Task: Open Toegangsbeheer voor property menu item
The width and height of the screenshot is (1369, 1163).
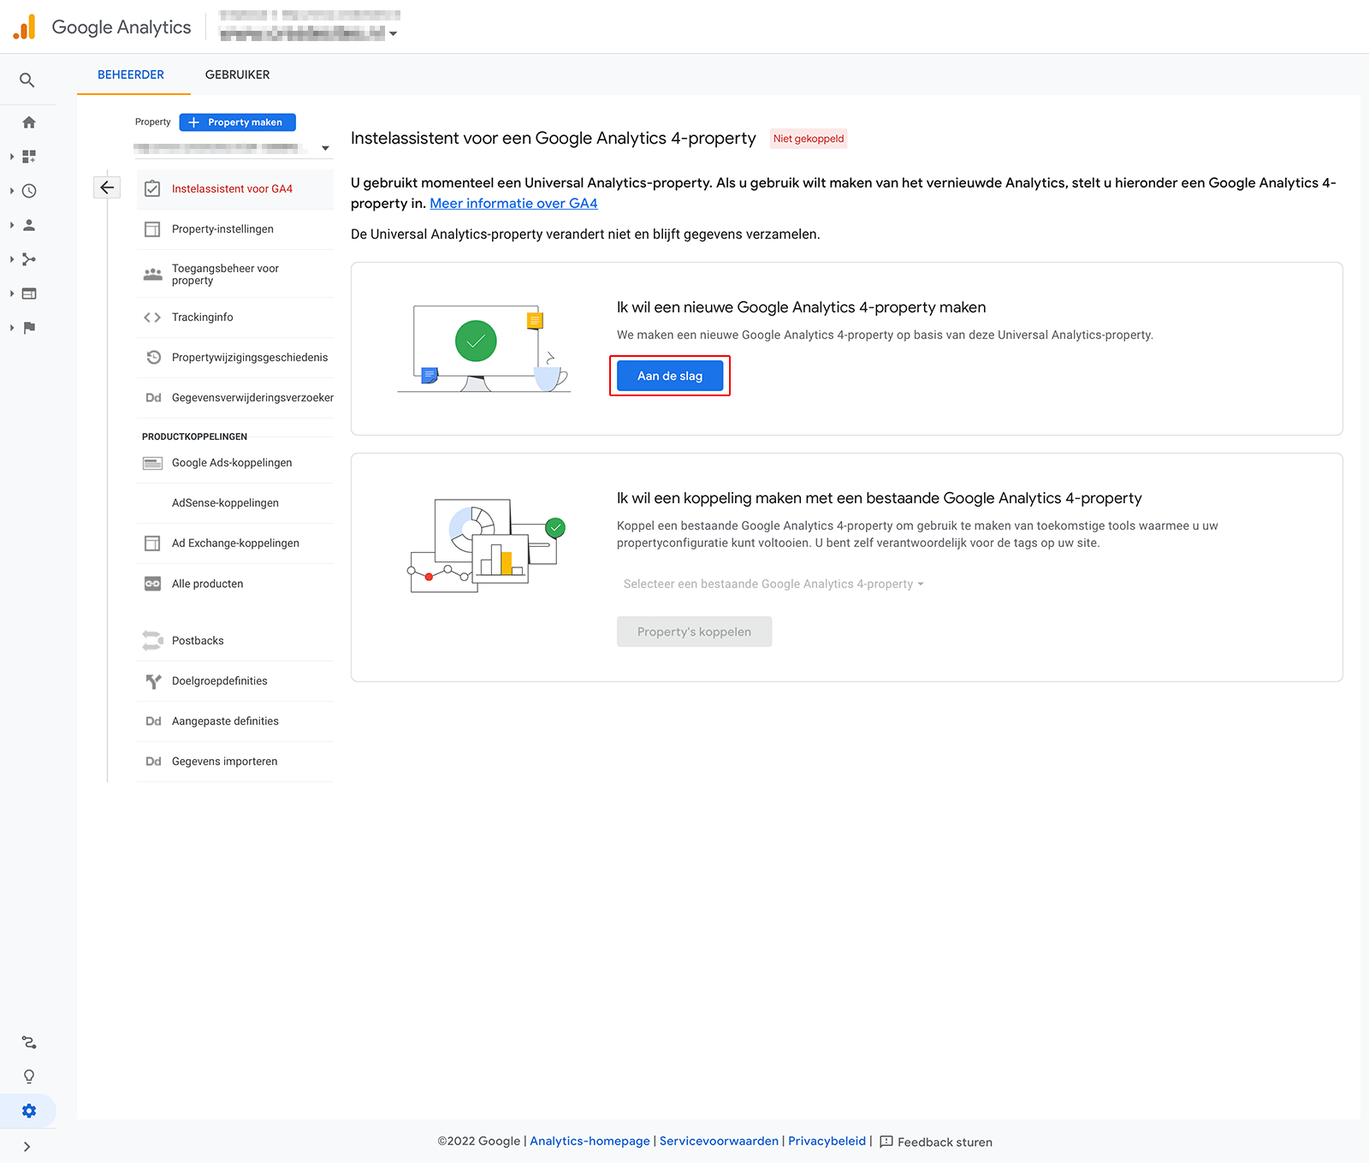Action: coord(235,275)
